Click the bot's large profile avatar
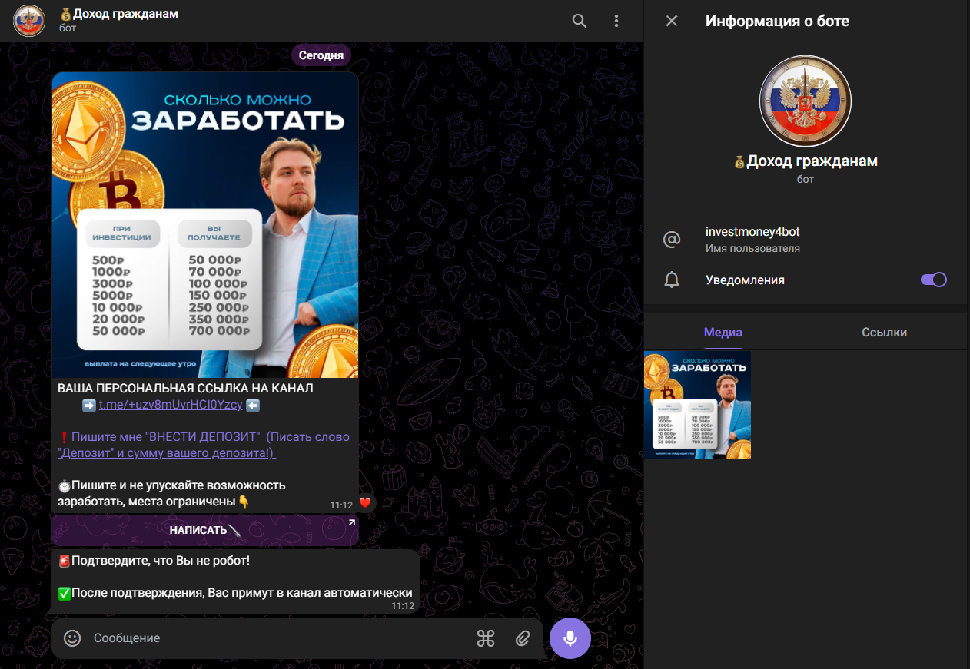The image size is (970, 669). pos(805,101)
